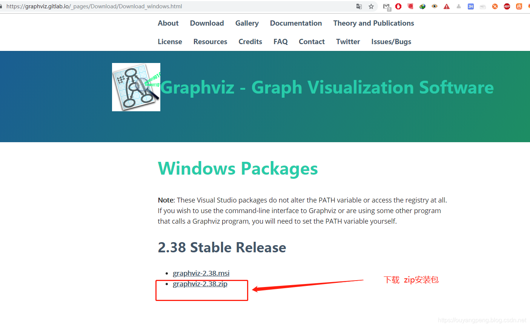Open the FAQ navigation link
This screenshot has height=327, width=530.
281,41
